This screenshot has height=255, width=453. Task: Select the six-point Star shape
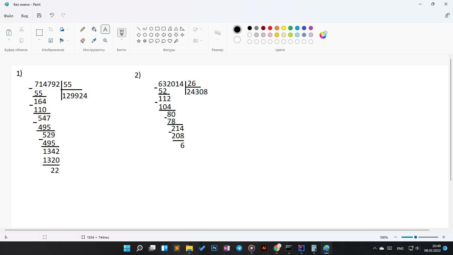coord(145,41)
